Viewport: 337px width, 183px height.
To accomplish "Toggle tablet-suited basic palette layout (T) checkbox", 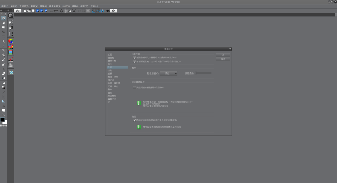I will [134, 120].
